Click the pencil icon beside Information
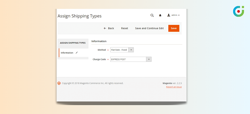This screenshot has height=114, width=250. click(77, 53)
